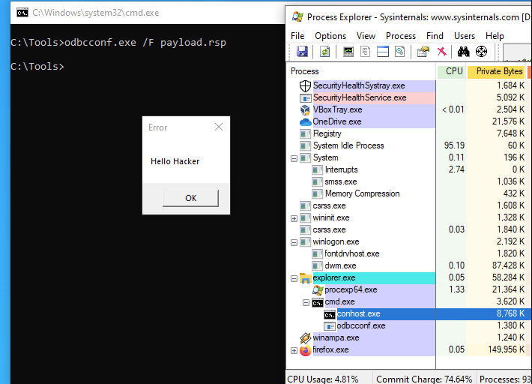The image size is (532, 384).
Task: Click the Hello Hacker message text
Action: (x=175, y=161)
